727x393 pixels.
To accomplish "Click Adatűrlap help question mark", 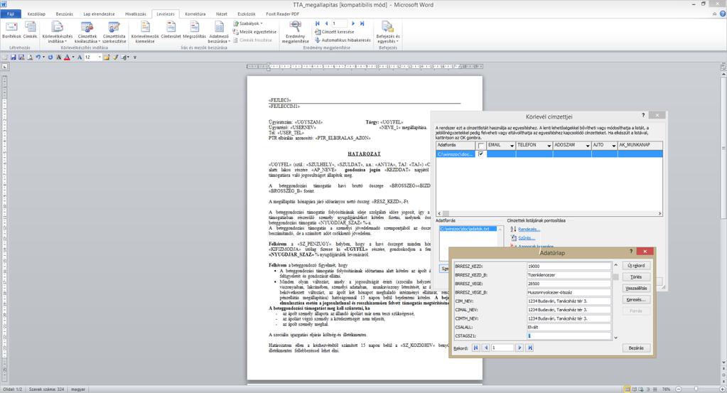I will point(631,251).
